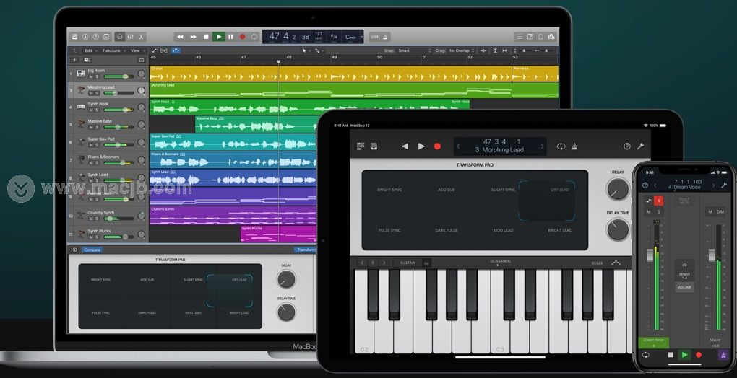This screenshot has width=737, height=378.
Task: Toggle Cycle mode in MacBook transport
Action: pyautogui.click(x=254, y=37)
